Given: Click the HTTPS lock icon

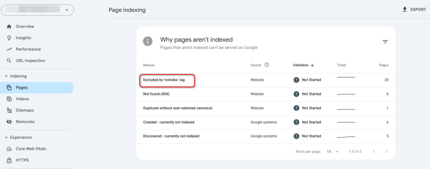Looking at the screenshot, I should click(x=9, y=160).
